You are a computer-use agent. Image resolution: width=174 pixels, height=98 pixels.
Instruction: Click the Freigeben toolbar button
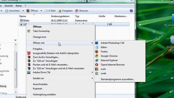tap(66, 11)
